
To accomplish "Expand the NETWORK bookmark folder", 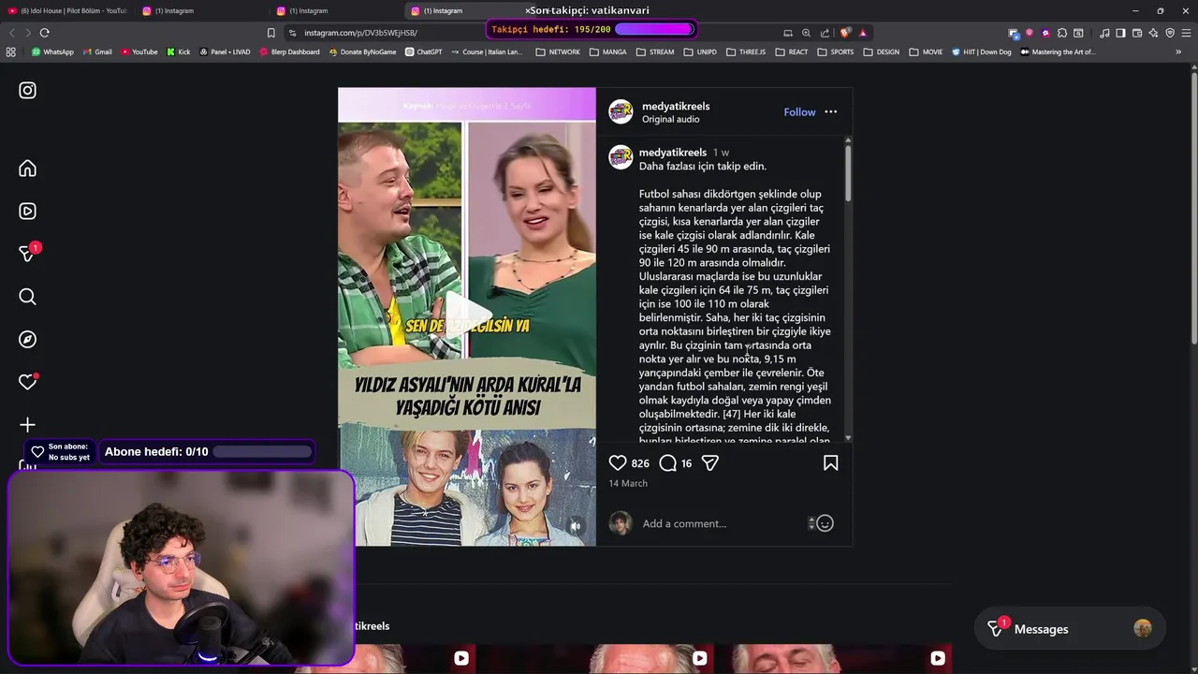I will tap(558, 52).
